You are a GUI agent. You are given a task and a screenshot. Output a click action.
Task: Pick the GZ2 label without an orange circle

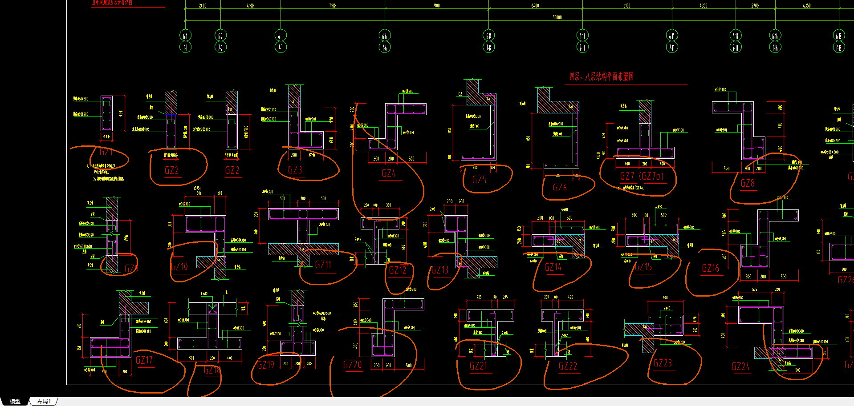pos(232,170)
